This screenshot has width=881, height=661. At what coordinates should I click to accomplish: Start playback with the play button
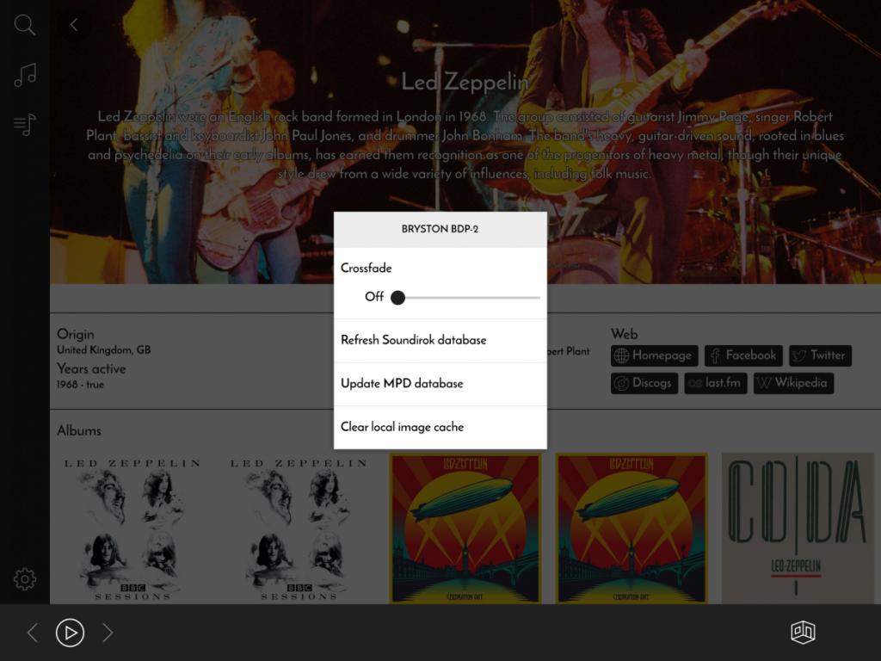pyautogui.click(x=71, y=633)
